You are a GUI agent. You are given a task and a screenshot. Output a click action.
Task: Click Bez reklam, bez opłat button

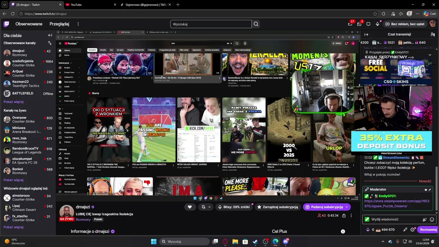coord(405,24)
